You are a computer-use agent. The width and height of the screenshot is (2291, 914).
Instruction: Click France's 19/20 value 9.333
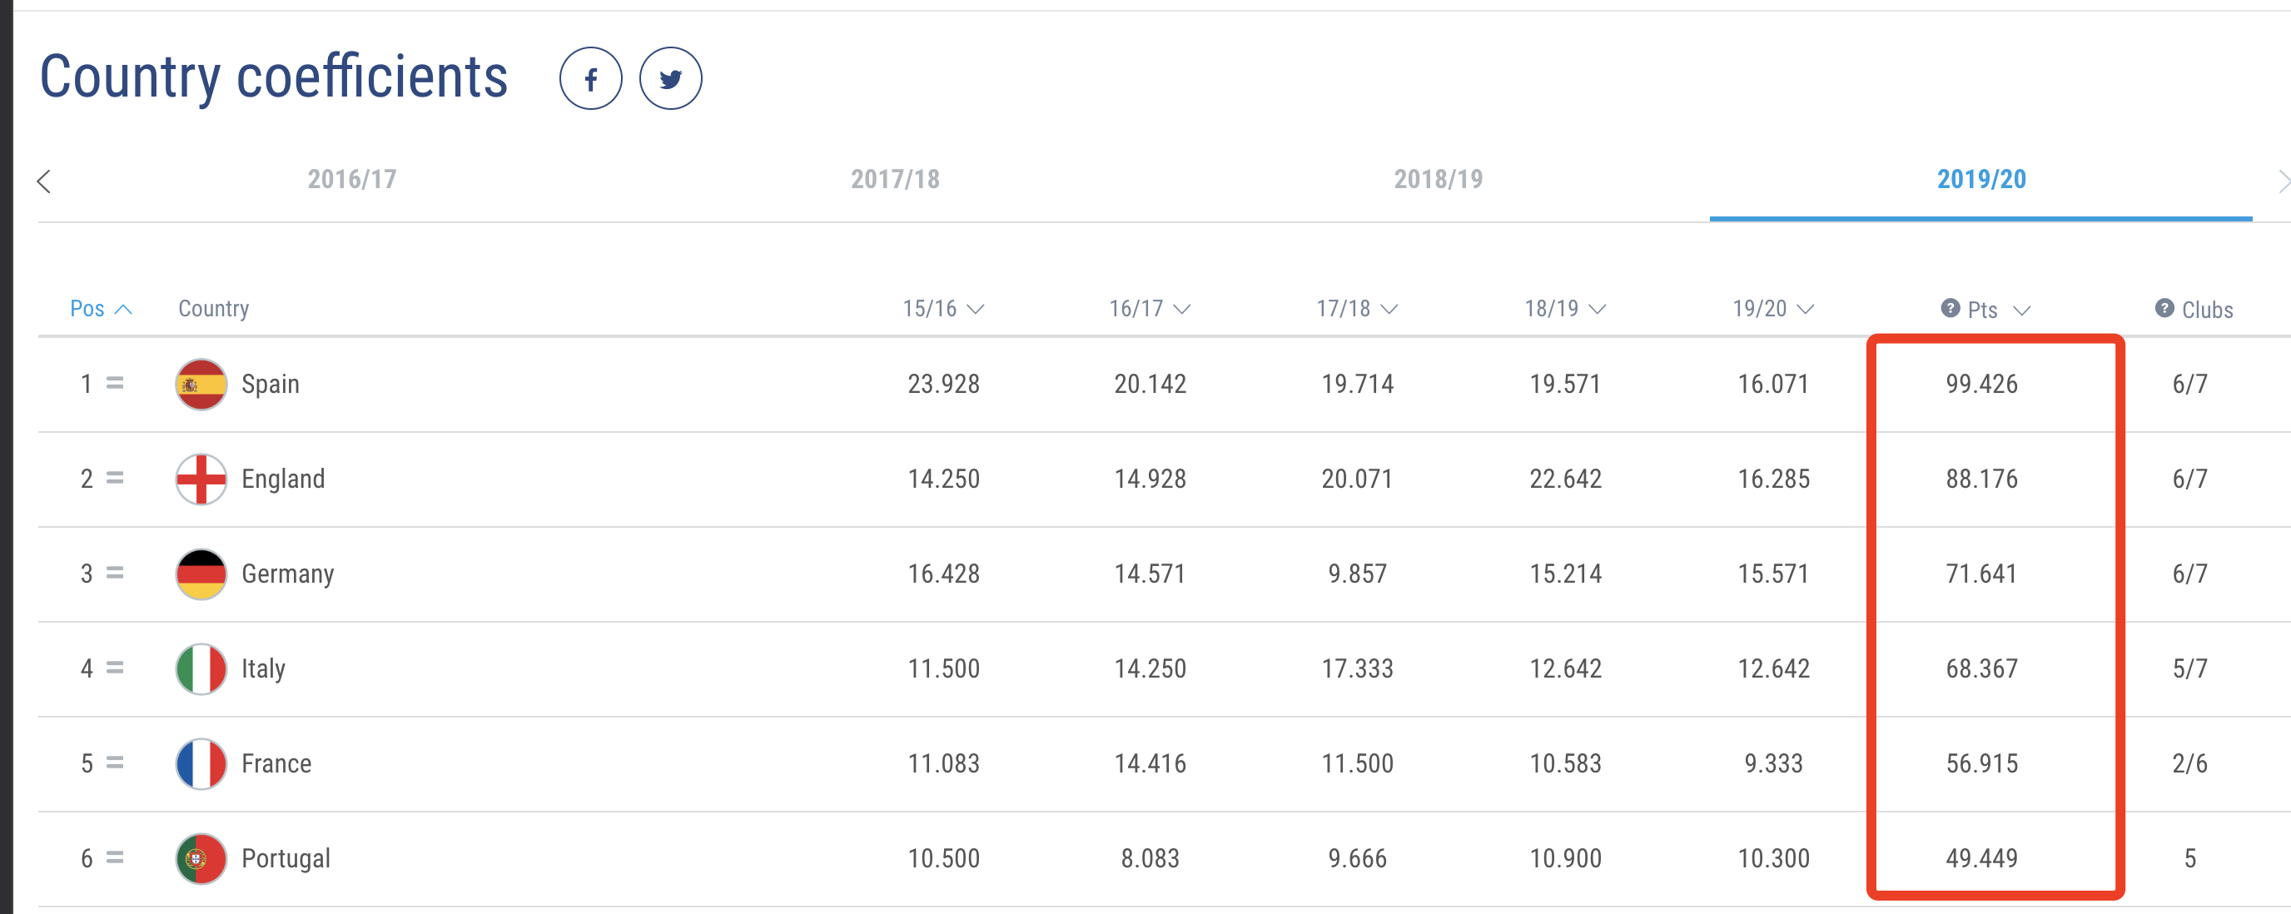point(1773,763)
